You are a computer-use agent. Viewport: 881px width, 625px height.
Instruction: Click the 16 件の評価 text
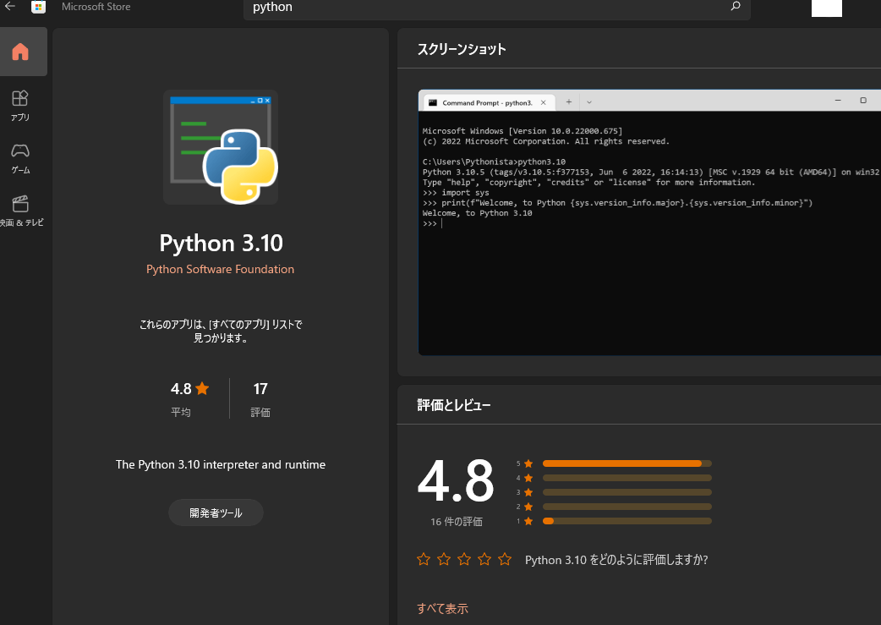pyautogui.click(x=457, y=522)
